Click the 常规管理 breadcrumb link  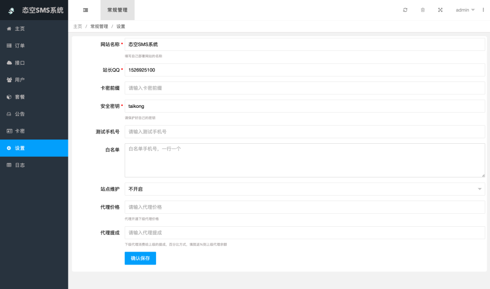[98, 26]
